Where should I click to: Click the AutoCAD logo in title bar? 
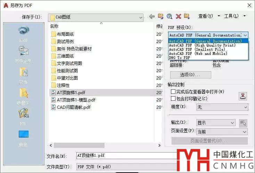tap(6, 5)
